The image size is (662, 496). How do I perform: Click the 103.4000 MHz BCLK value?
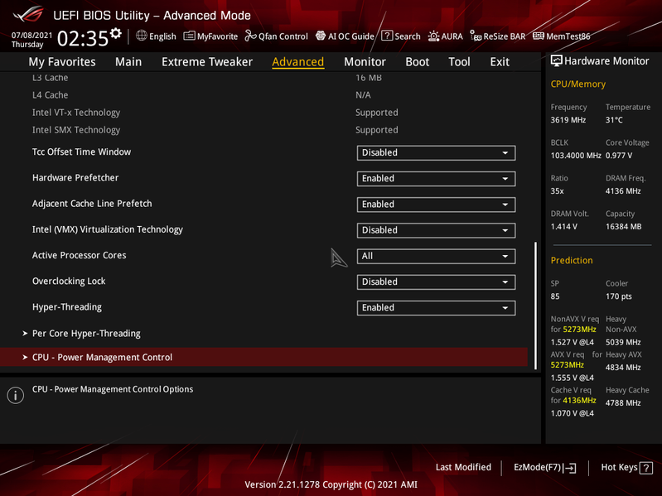coord(576,156)
